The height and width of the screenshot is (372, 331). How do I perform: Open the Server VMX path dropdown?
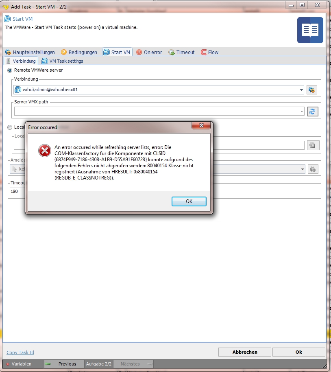pos(301,111)
